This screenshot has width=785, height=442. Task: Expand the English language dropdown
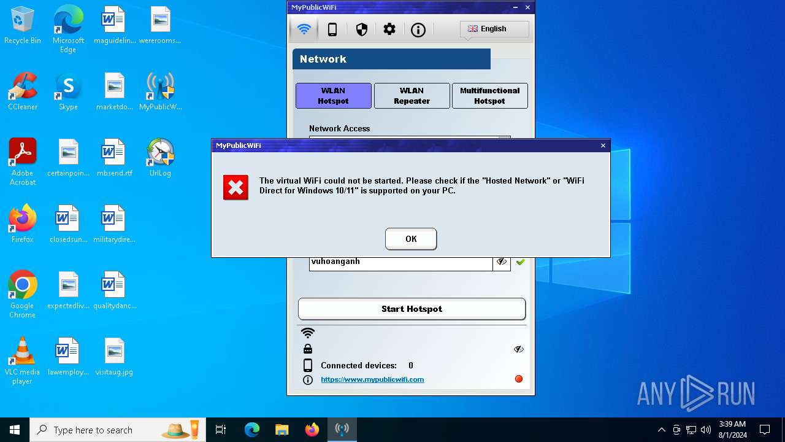[494, 29]
